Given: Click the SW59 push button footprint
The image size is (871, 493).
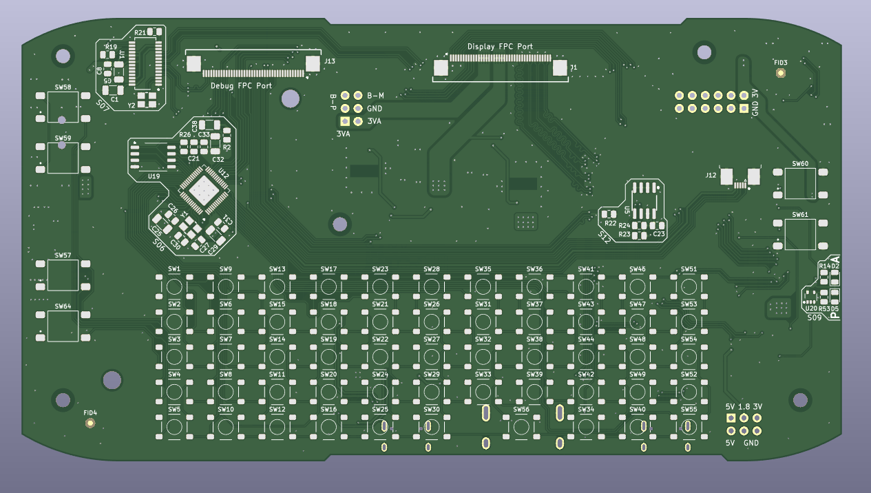Looking at the screenshot, I should [x=63, y=158].
